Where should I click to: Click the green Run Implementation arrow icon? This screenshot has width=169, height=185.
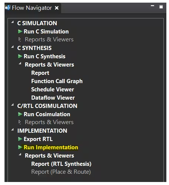(x=20, y=147)
